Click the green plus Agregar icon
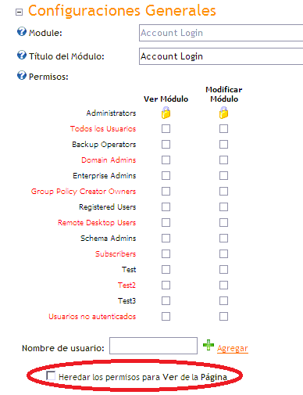The width and height of the screenshot is (303, 395). point(209,345)
